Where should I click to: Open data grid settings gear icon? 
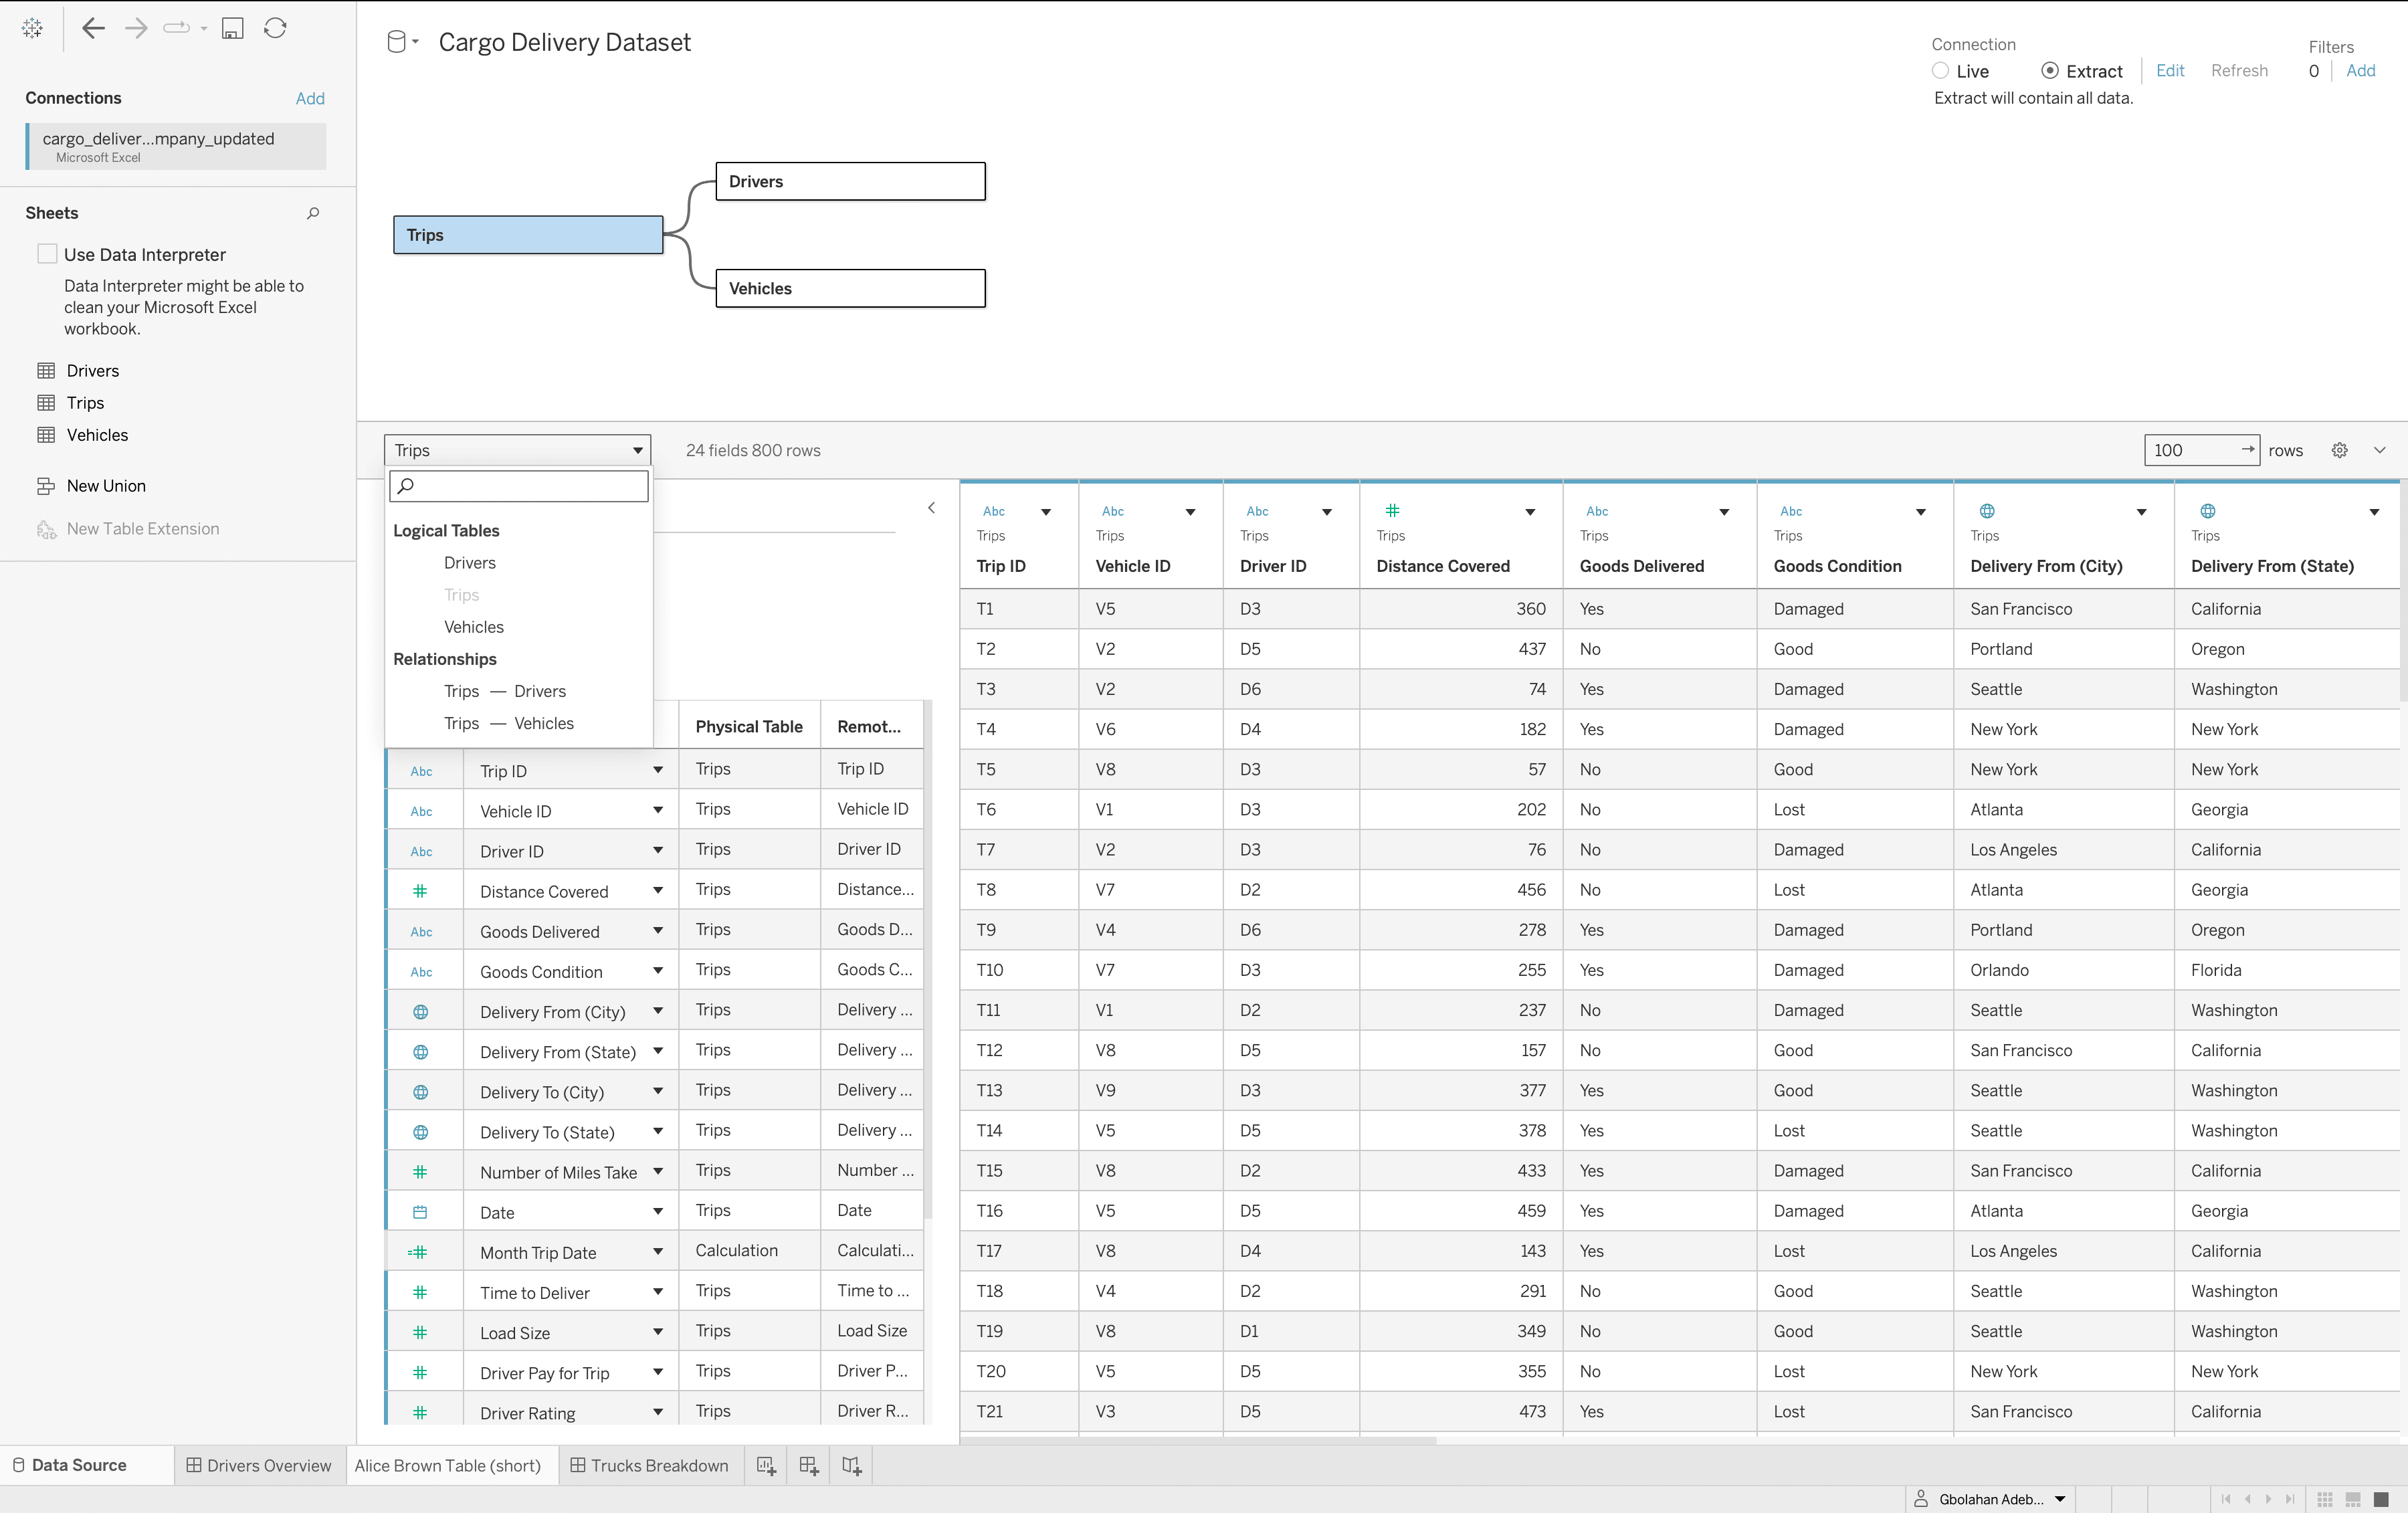(x=2339, y=450)
